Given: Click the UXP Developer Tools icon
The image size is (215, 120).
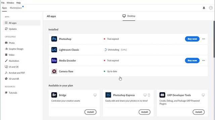Looking at the screenshot, I should (162, 95).
